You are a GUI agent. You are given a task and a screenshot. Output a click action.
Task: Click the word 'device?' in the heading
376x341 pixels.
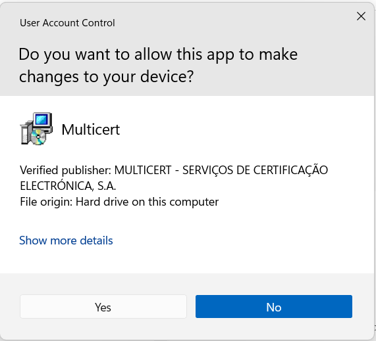point(167,77)
